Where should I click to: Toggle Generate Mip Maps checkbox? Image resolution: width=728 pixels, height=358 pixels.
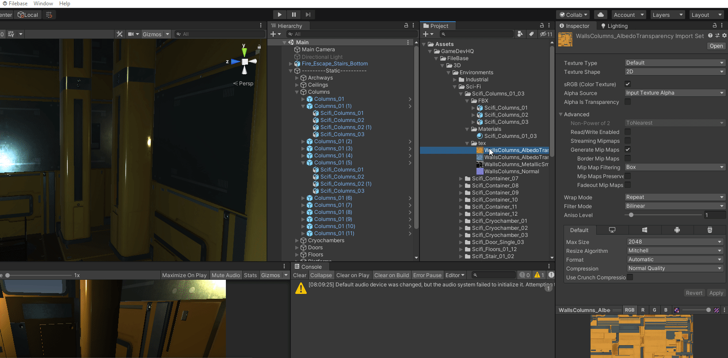(x=628, y=149)
